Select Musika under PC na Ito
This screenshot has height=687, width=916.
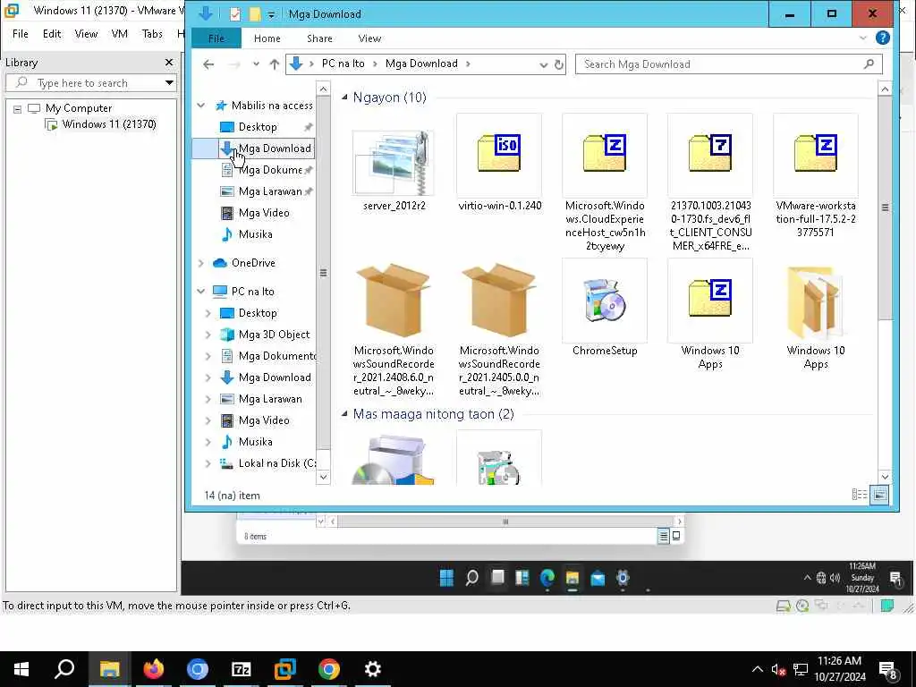coord(255,442)
